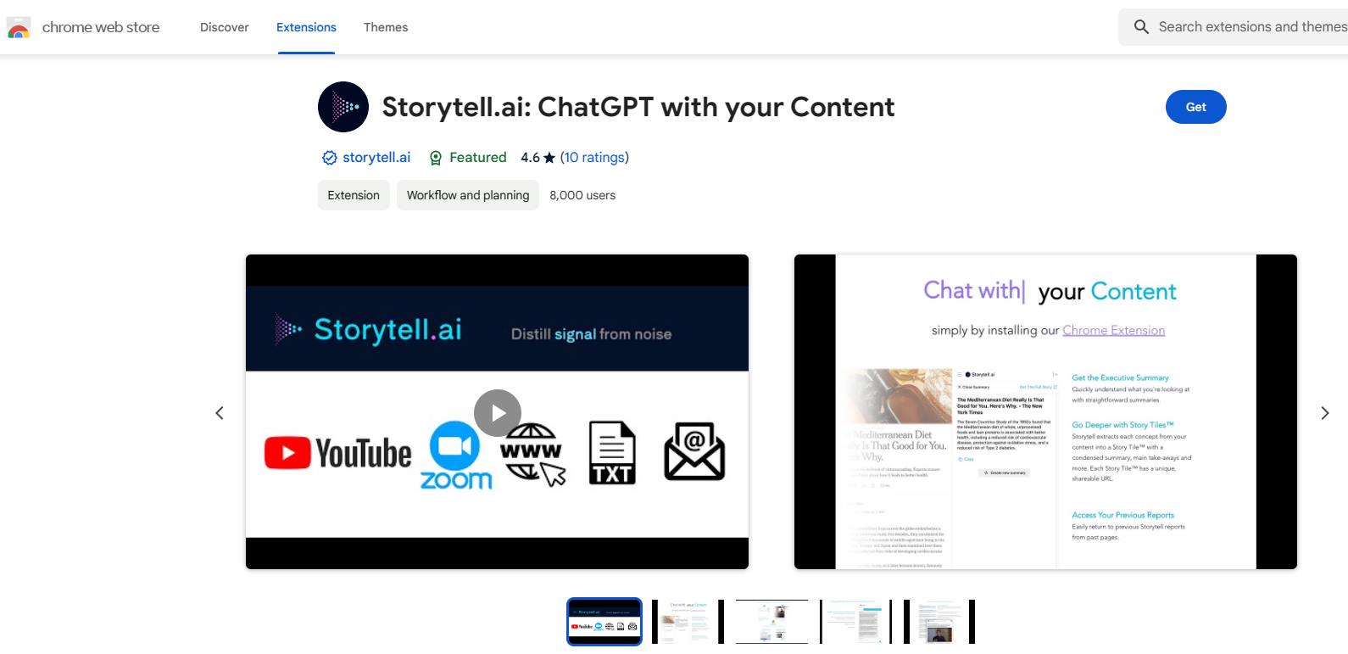Click the email envelope icon in video

(694, 452)
